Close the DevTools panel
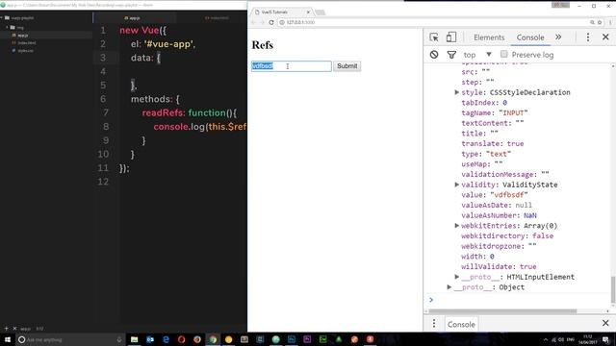Image resolution: width=616 pixels, height=346 pixels. click(605, 37)
